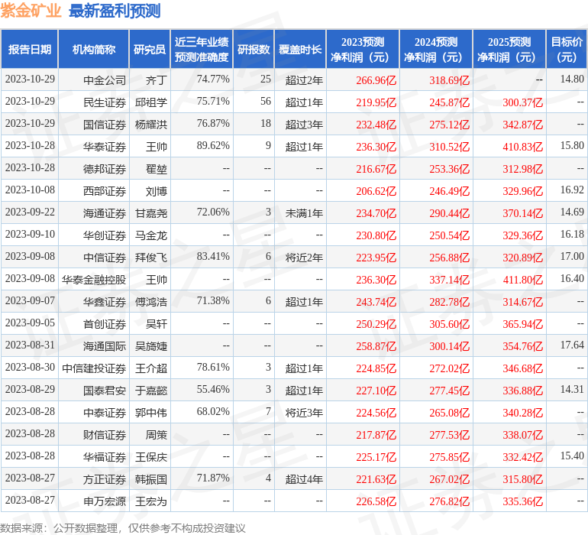The image size is (588, 535).
Task: Select the 华泰金融控股 institution cell
Action: pos(94,279)
